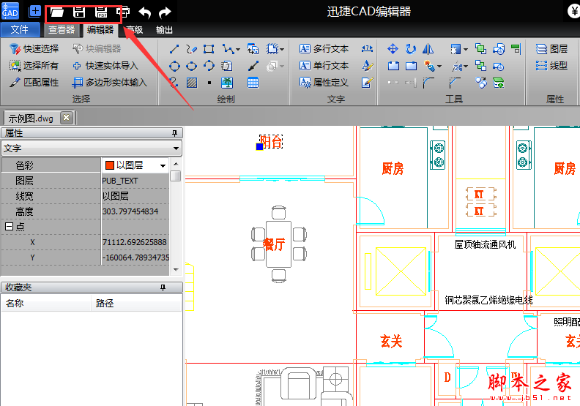Click the properties panel scrollbar up arrow
580x406 pixels.
click(x=176, y=163)
